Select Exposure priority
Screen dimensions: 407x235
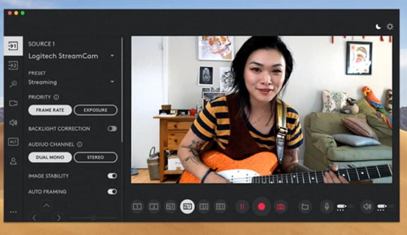tap(95, 110)
